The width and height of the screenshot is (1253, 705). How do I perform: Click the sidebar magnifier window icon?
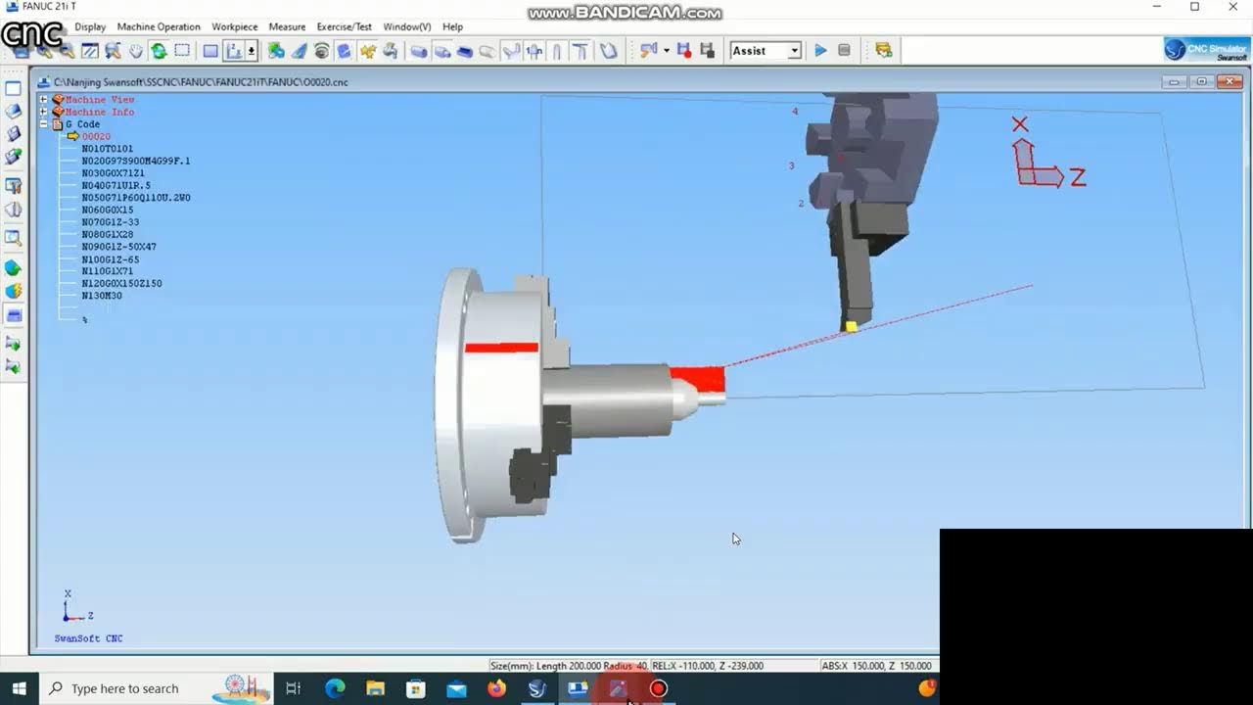coord(13,238)
